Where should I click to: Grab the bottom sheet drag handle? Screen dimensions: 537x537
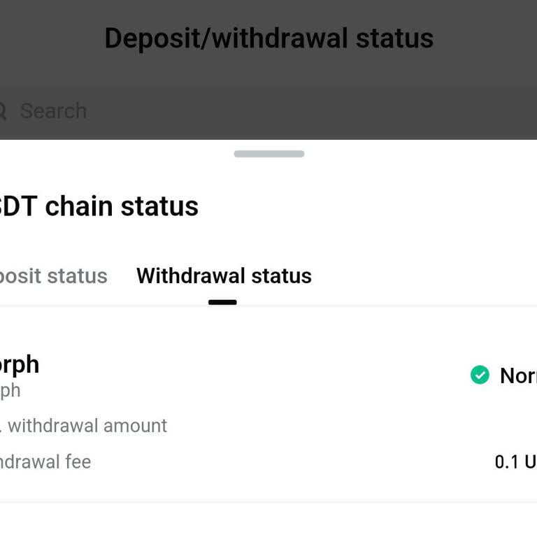point(268,154)
